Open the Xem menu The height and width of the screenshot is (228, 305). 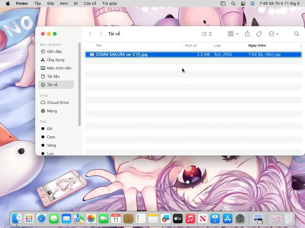click(x=64, y=4)
